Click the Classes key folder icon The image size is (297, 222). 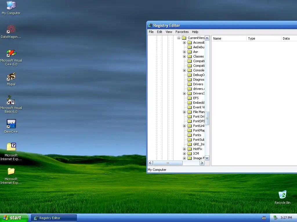point(189,56)
